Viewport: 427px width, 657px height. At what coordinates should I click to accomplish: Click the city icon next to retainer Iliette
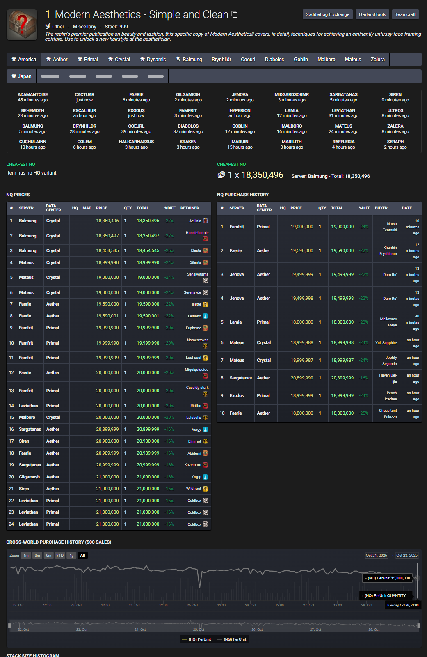(x=206, y=304)
